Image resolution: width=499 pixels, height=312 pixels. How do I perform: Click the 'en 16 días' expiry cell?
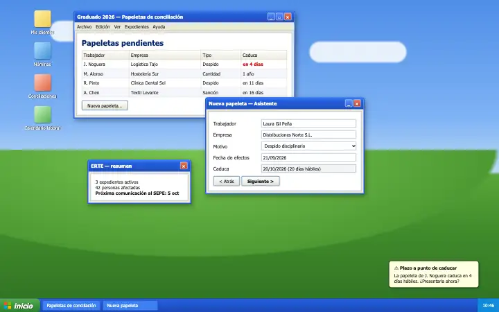pyautogui.click(x=264, y=93)
